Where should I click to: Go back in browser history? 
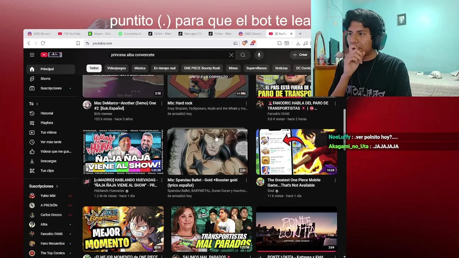point(29,43)
